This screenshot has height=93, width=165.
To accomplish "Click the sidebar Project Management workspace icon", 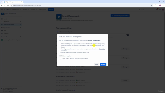I will (2, 14).
